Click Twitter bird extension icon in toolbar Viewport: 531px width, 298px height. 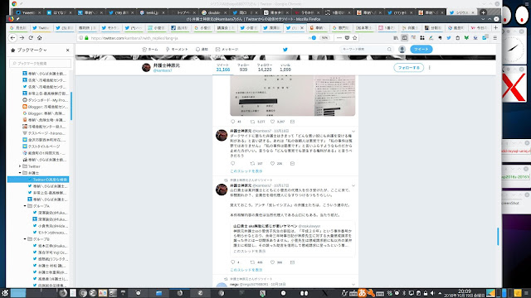pyautogui.click(x=449, y=38)
